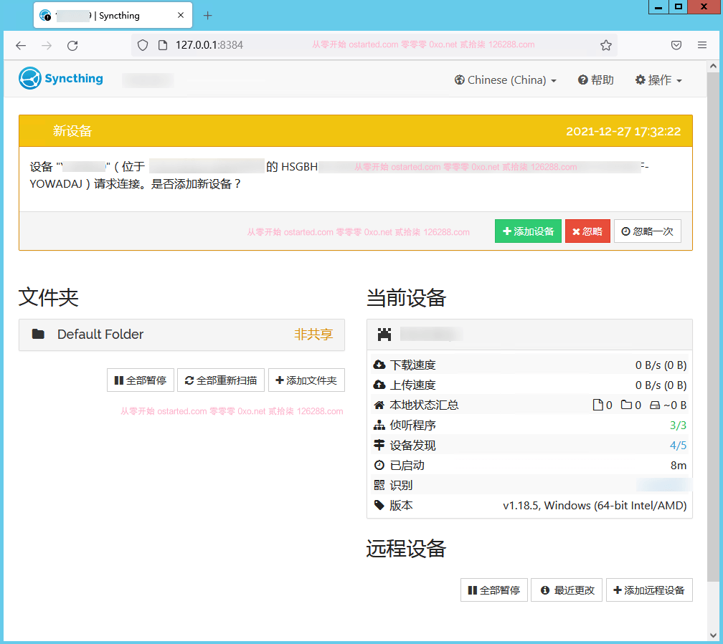This screenshot has height=644, width=723.
Task: Click the 设备发现 signpost icon
Action: (x=379, y=445)
